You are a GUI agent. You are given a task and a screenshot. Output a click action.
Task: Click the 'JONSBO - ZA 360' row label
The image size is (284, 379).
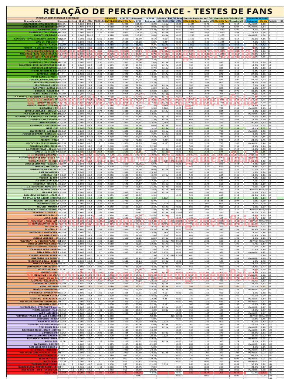click(49, 137)
